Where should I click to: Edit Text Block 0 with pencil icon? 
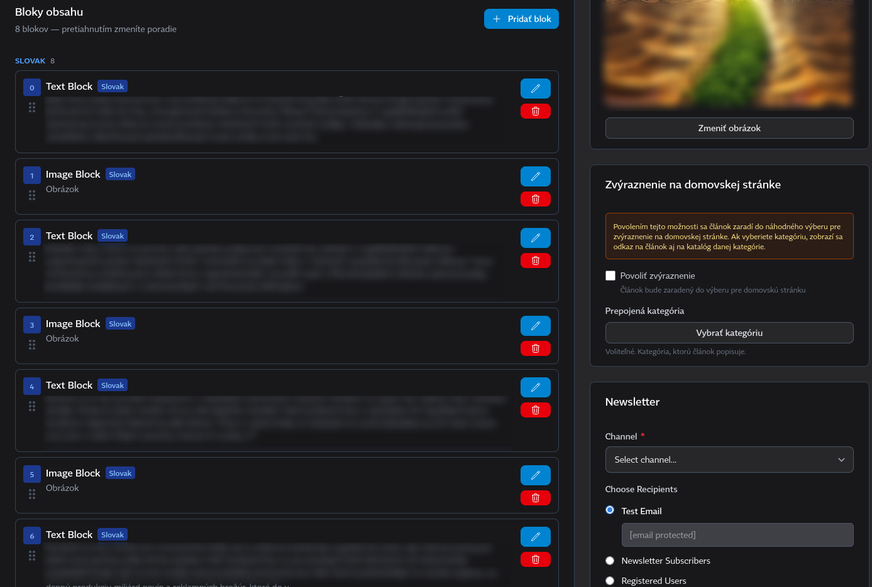[535, 89]
